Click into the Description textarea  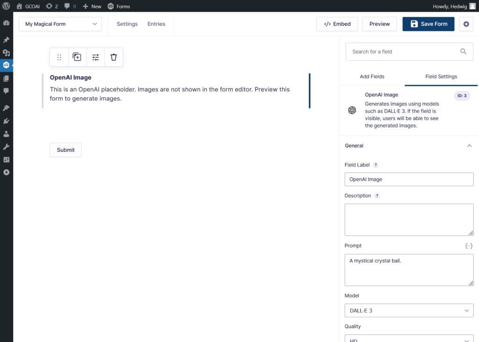(409, 220)
